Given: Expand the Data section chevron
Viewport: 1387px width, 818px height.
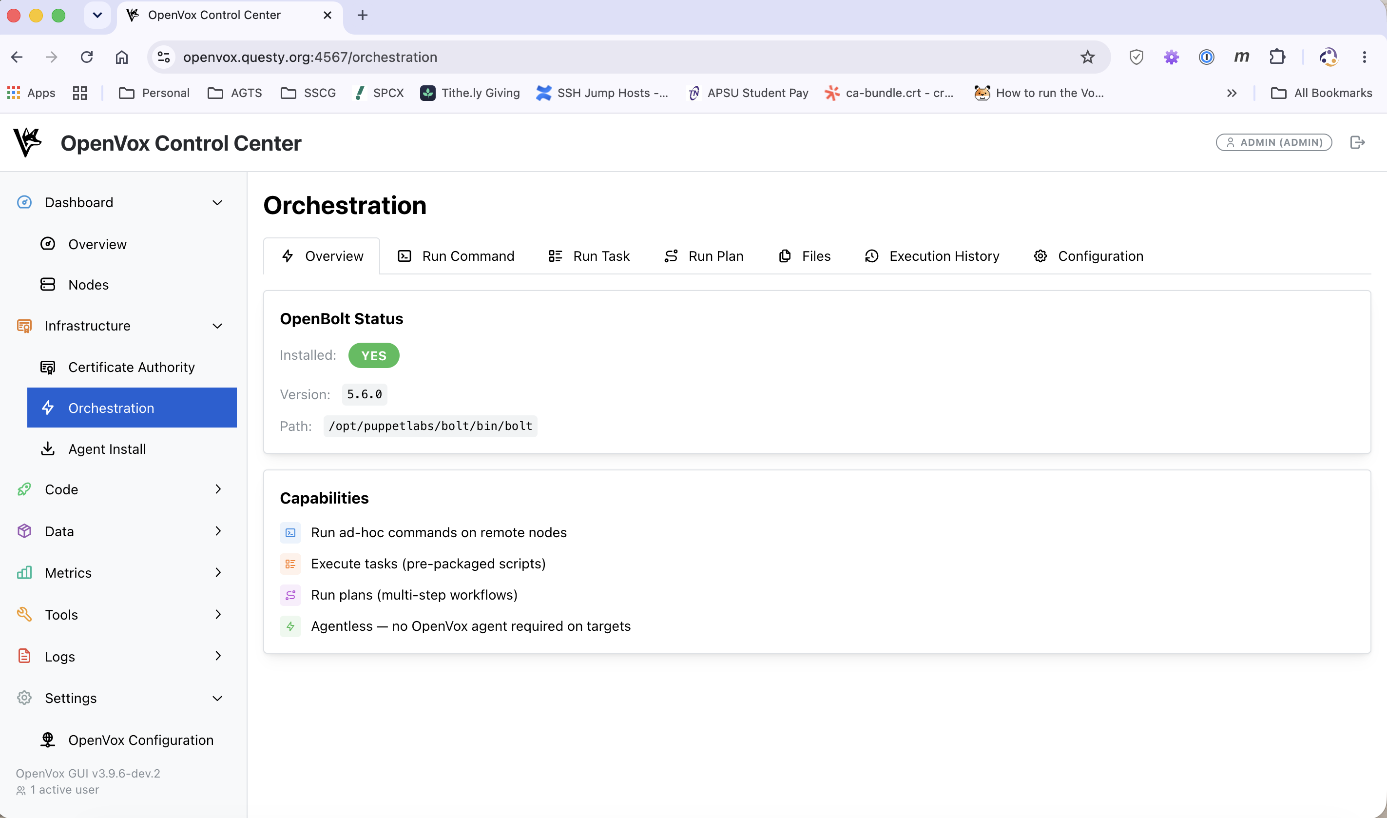Looking at the screenshot, I should 218,531.
